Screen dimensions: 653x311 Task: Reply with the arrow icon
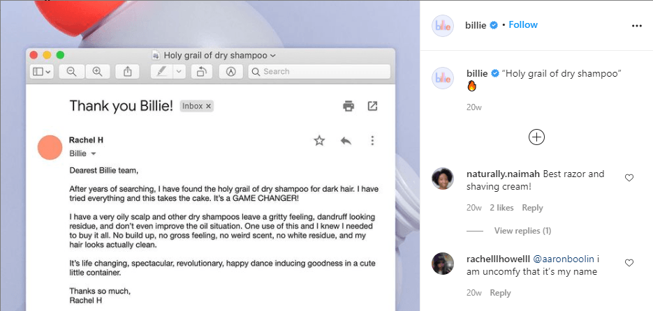point(346,141)
